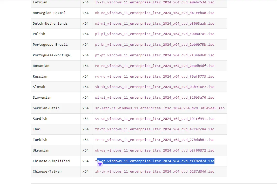Open the nb-no Norwegian ISO link
277x191 pixels.
154,13
